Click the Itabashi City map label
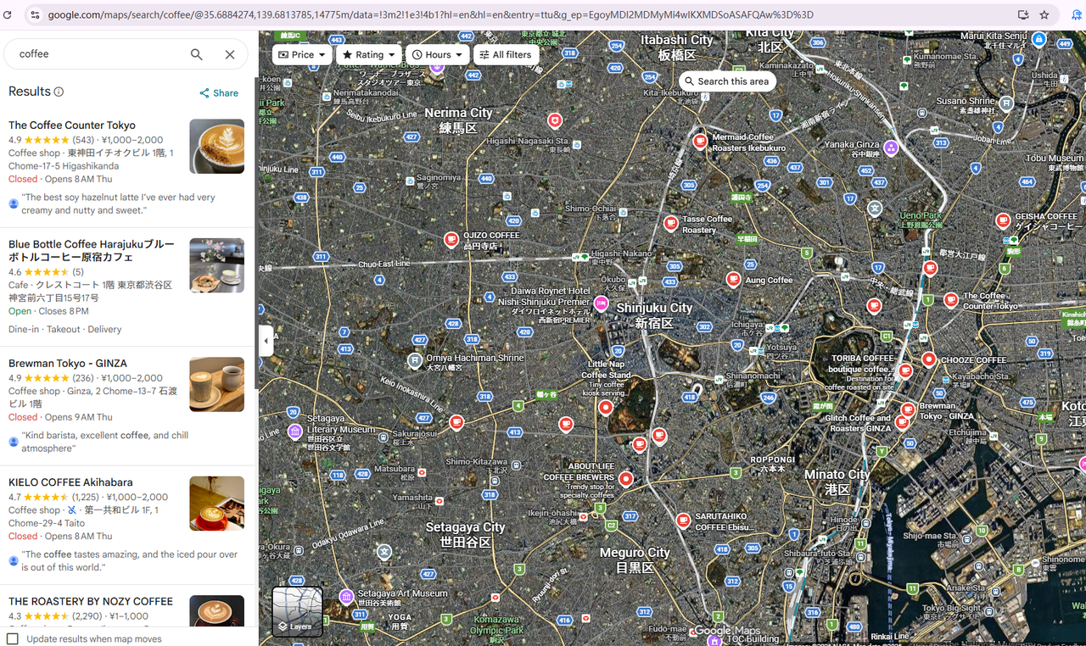The width and height of the screenshot is (1086, 646). coord(677,47)
